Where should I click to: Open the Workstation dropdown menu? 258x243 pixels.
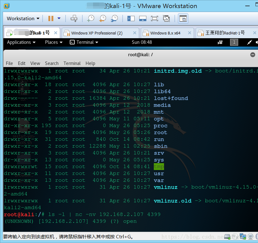tap(23, 18)
